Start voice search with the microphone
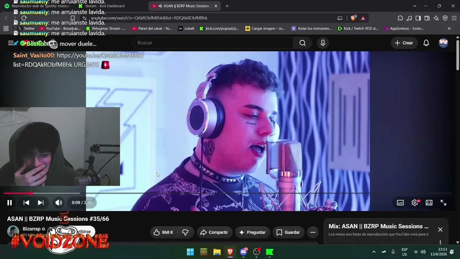This screenshot has height=259, width=460. (x=323, y=43)
